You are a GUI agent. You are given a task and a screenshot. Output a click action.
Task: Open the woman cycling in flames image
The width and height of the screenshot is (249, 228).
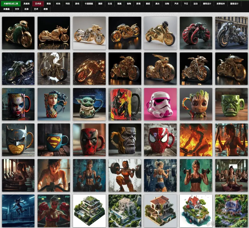tap(196, 140)
